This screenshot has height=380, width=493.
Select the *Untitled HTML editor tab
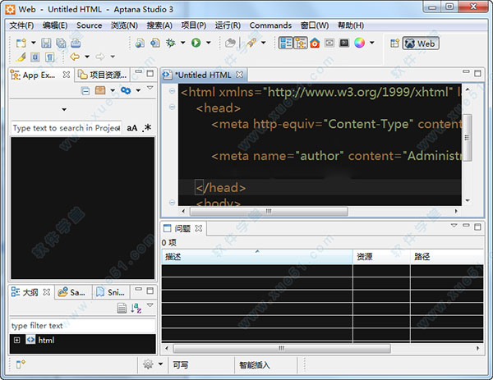(x=202, y=75)
